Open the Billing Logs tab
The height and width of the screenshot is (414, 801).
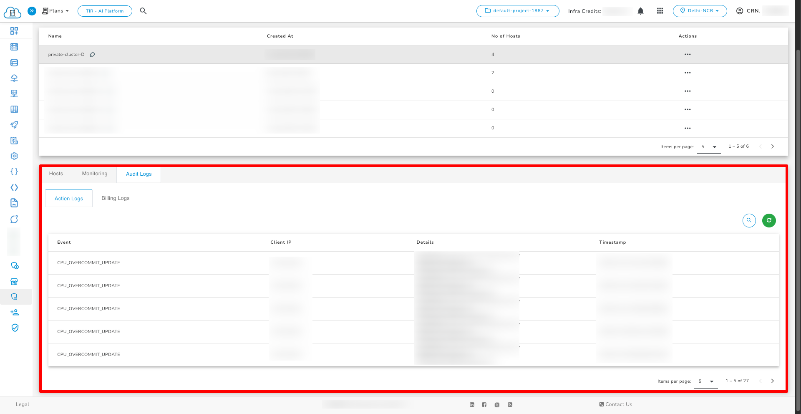[x=115, y=198]
